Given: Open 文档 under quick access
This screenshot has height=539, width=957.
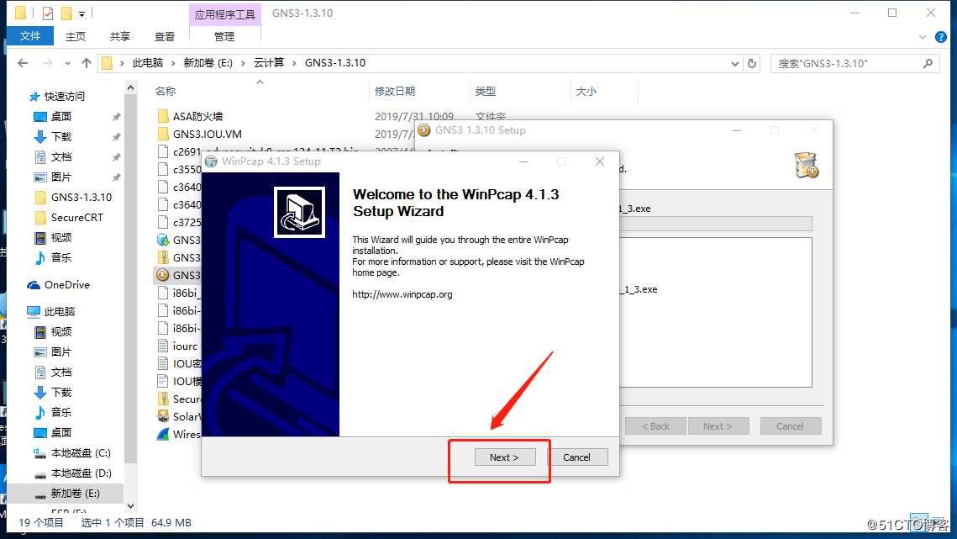Looking at the screenshot, I should pyautogui.click(x=61, y=156).
